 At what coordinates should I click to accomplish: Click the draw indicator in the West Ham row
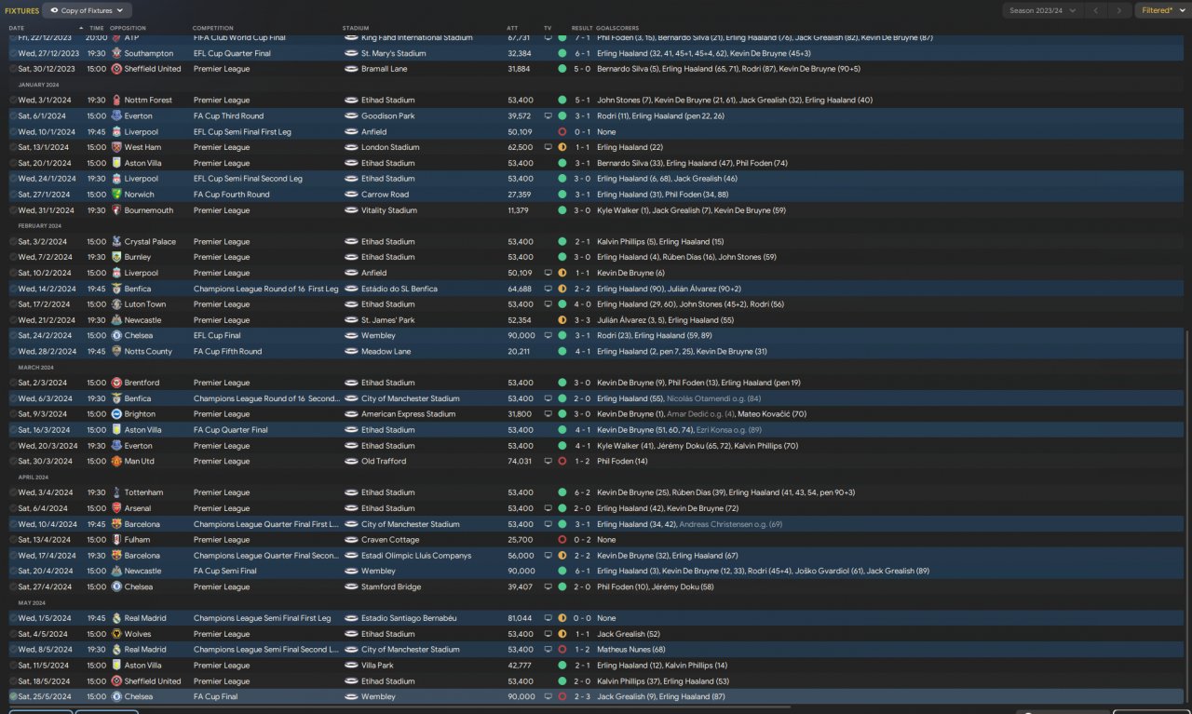(562, 147)
